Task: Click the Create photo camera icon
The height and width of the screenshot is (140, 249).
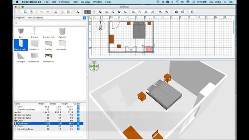Action: coord(176,12)
